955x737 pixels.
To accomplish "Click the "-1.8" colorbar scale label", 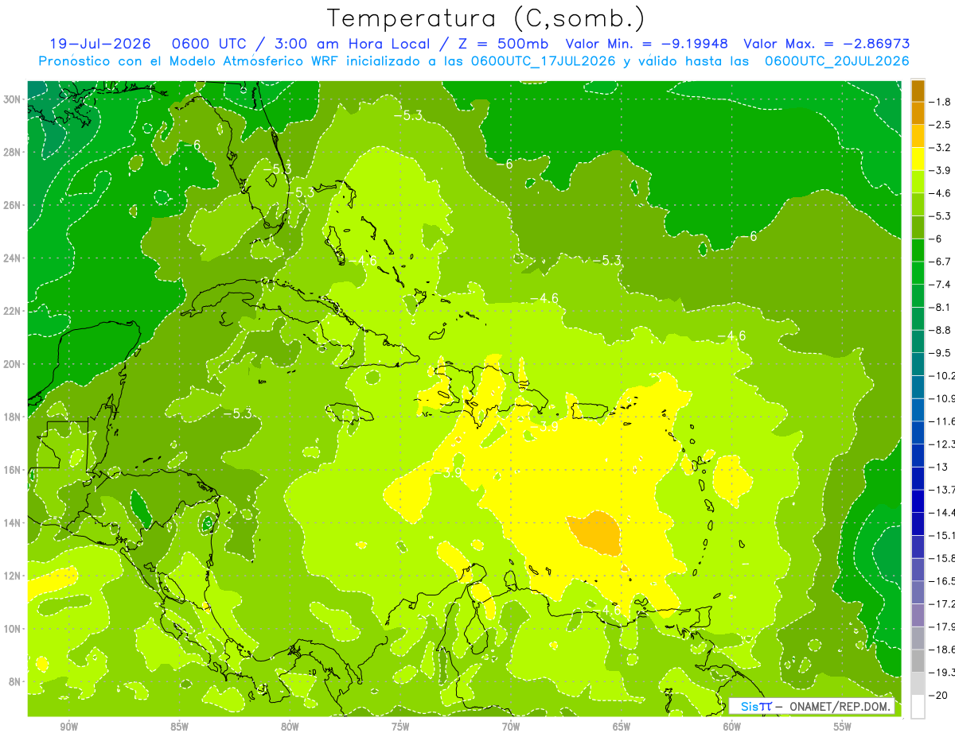I will point(941,102).
